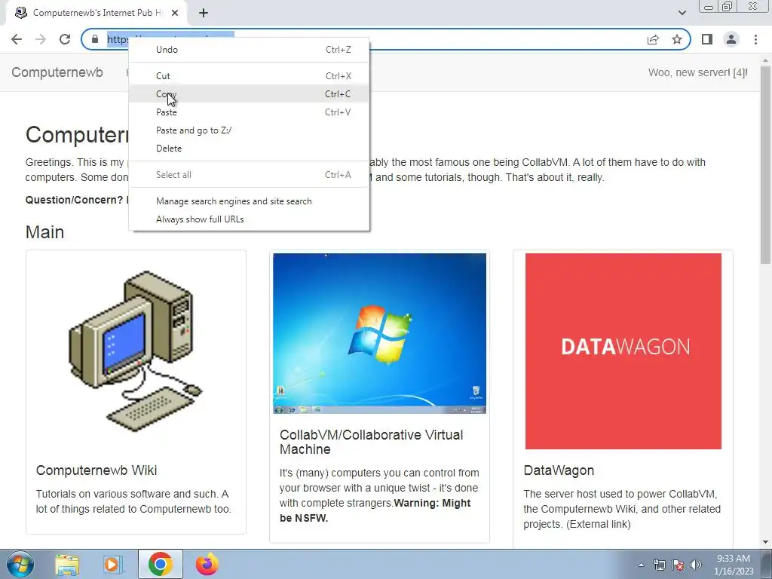This screenshot has height=579, width=772.
Task: Open the CollabVM Windows 7 screenshot thumbnail
Action: pos(380,333)
